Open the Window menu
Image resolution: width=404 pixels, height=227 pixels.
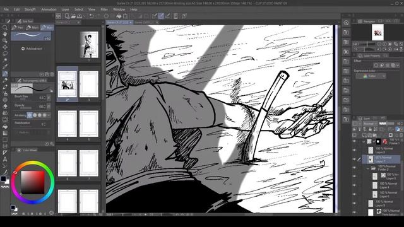pyautogui.click(x=119, y=9)
